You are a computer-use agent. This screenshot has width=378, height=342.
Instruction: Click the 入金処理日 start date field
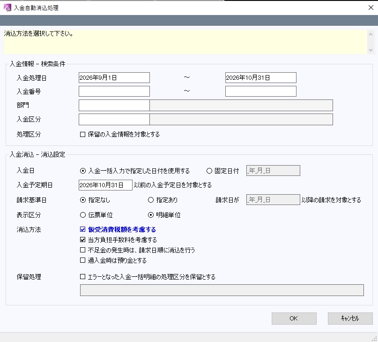coord(114,77)
